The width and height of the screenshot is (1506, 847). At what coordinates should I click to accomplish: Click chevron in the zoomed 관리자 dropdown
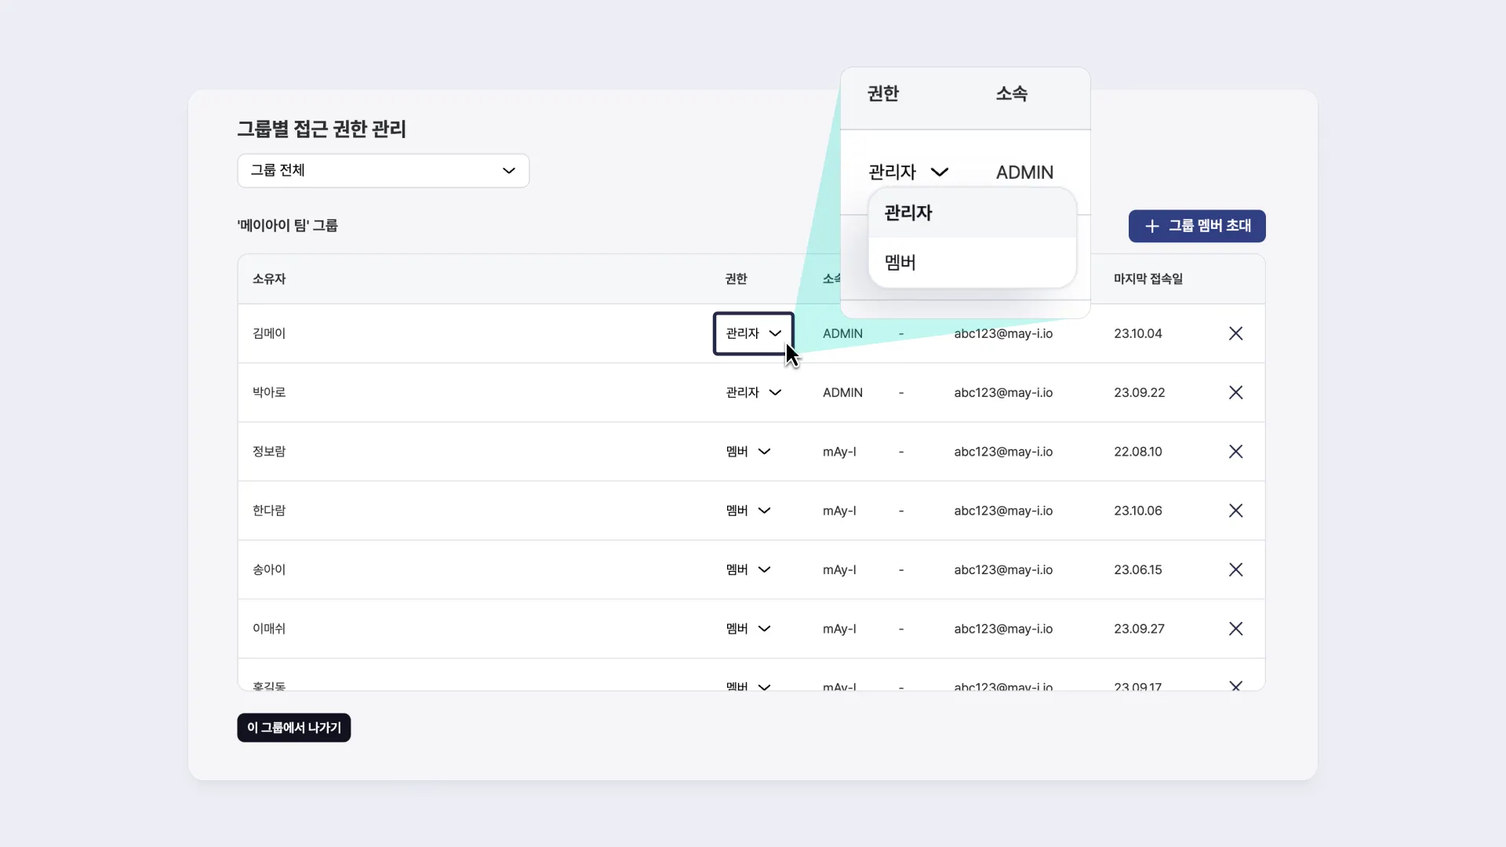pos(939,172)
